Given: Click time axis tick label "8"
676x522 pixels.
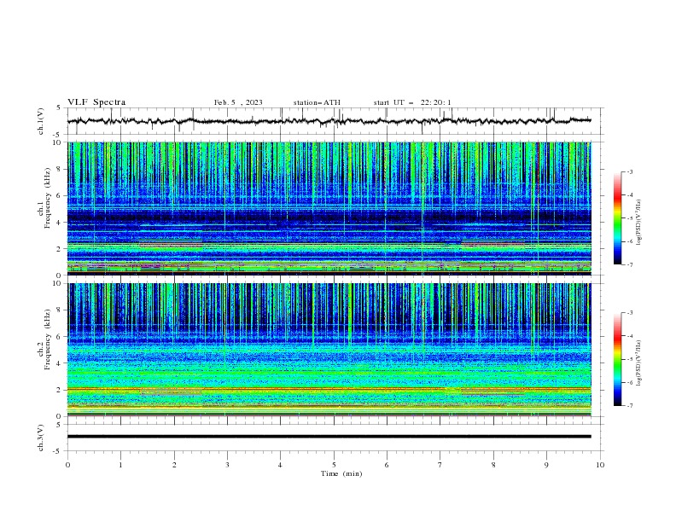Looking at the screenshot, I should (493, 465).
